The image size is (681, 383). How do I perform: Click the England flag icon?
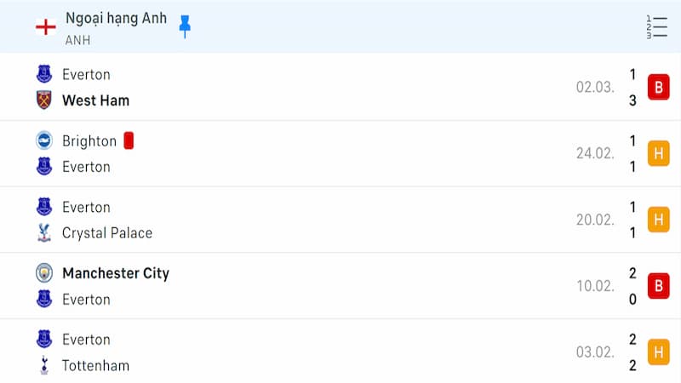point(46,27)
